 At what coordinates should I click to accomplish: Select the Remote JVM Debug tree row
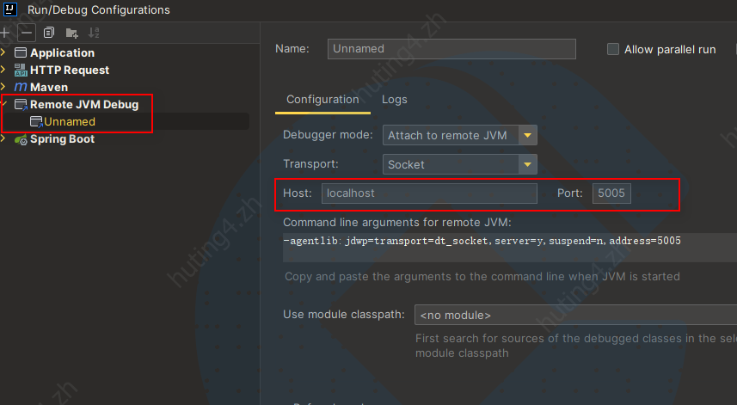(84, 104)
